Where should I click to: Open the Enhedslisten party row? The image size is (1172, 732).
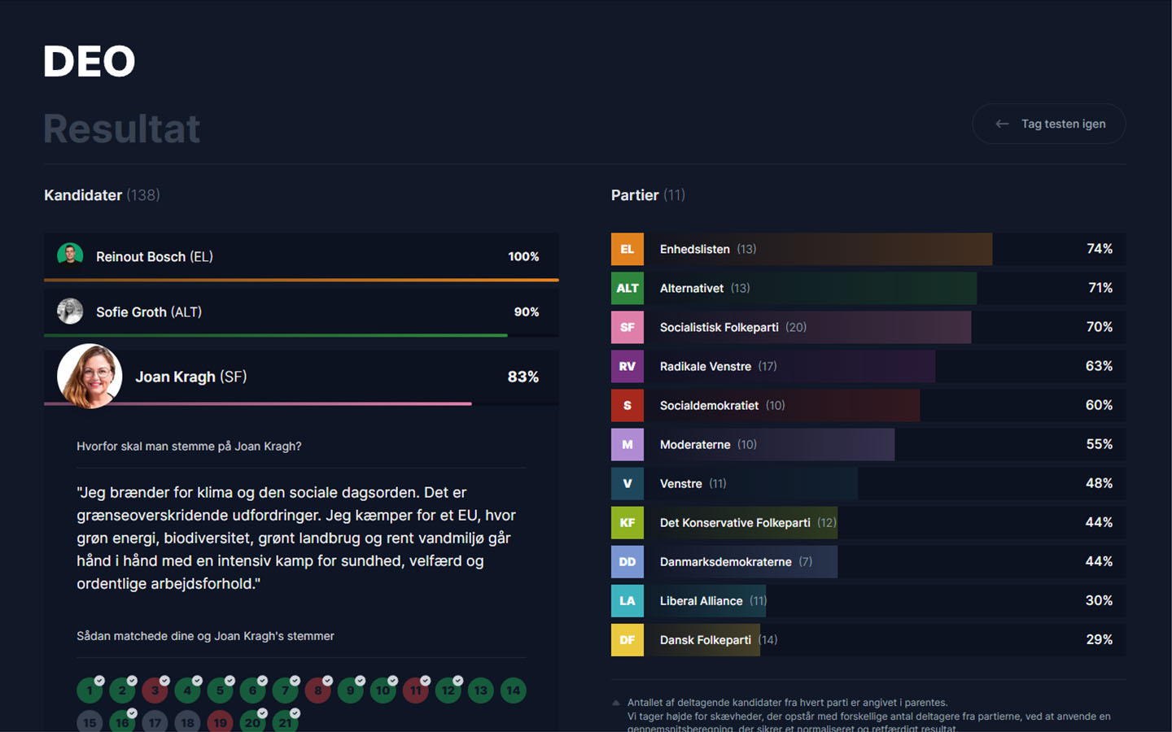[868, 249]
